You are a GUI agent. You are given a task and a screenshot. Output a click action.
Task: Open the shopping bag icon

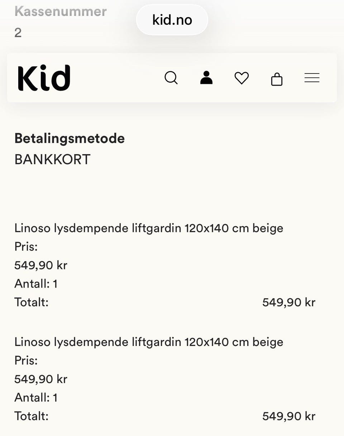pos(277,79)
